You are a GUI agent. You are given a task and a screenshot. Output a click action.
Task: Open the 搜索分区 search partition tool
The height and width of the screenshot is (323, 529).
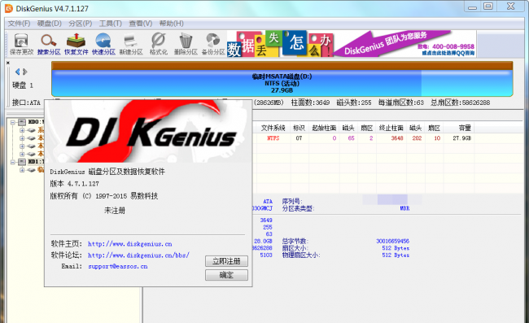coord(49,44)
